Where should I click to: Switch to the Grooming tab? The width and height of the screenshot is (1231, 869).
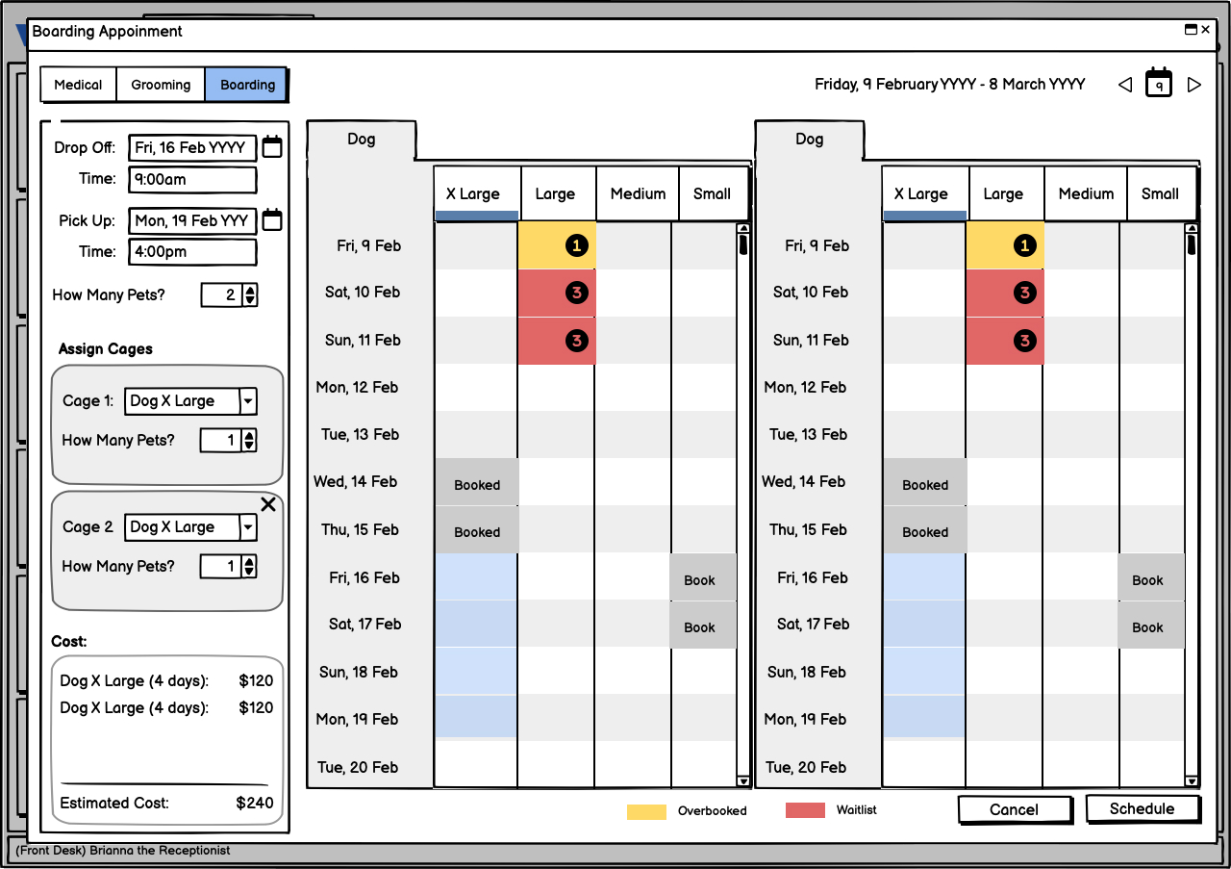pyautogui.click(x=161, y=85)
